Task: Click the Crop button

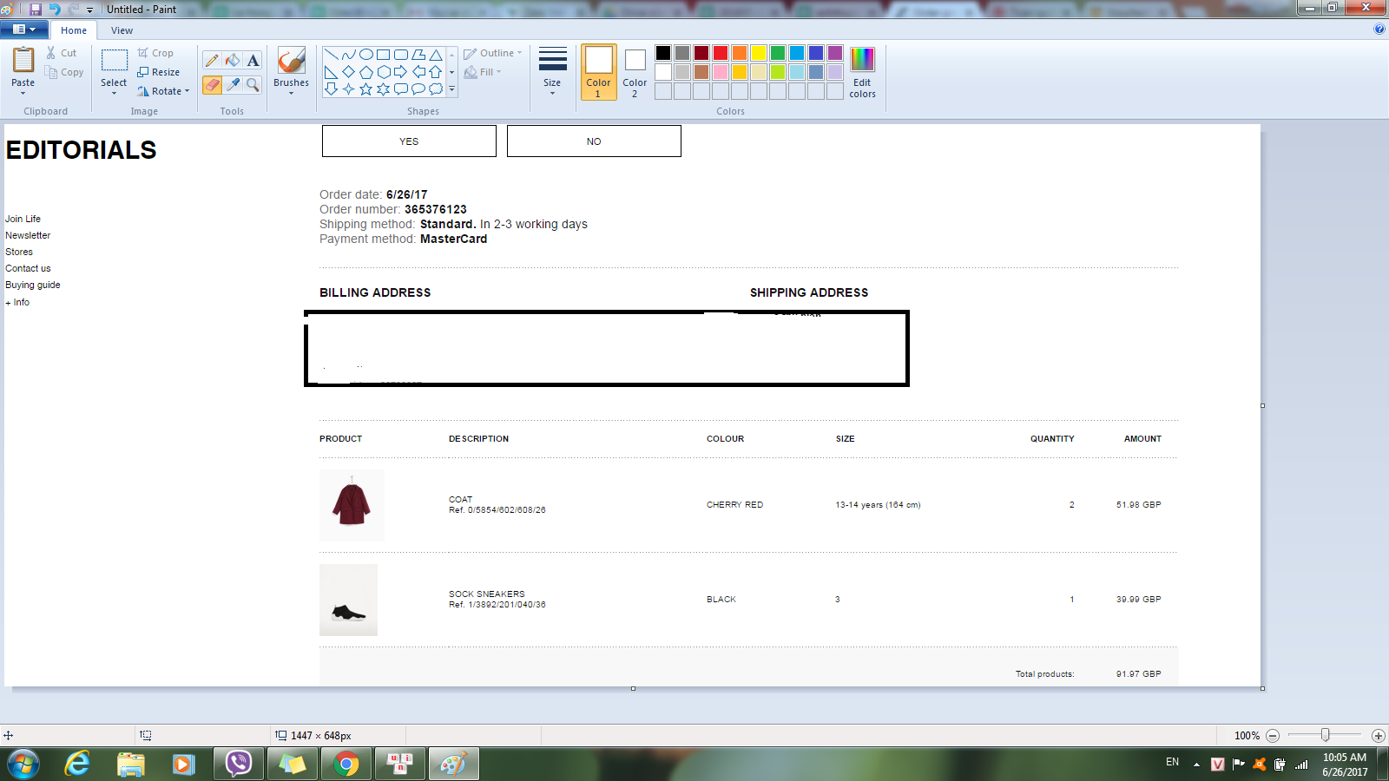Action: (156, 53)
